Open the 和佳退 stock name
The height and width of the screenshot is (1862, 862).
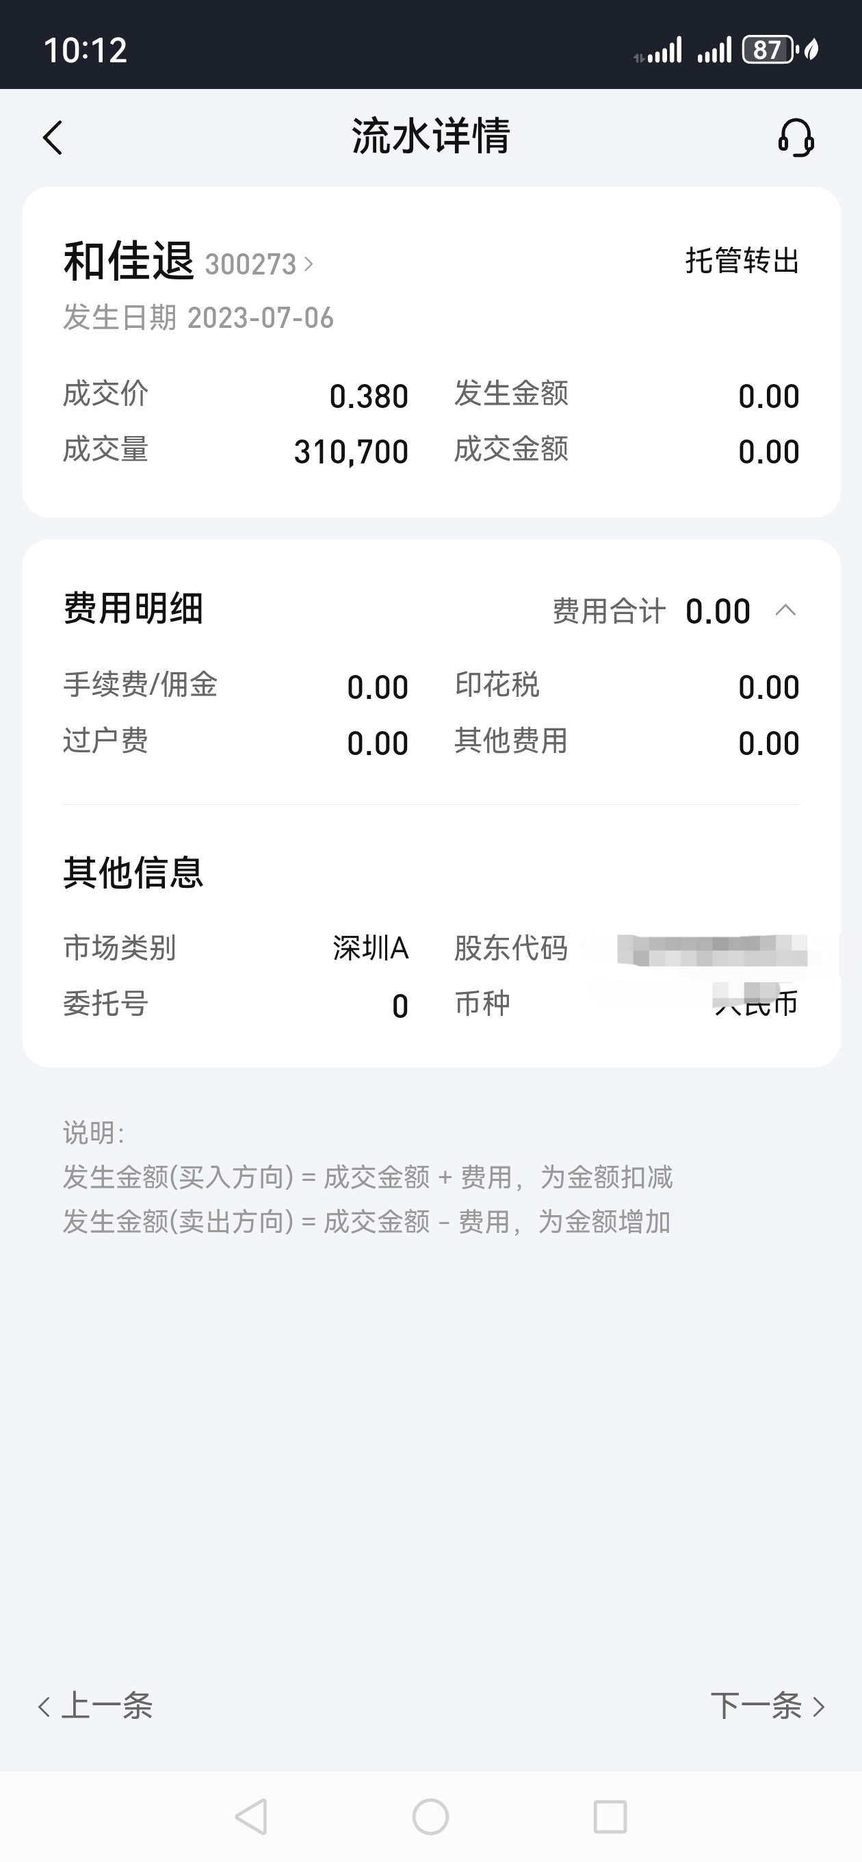tap(129, 261)
